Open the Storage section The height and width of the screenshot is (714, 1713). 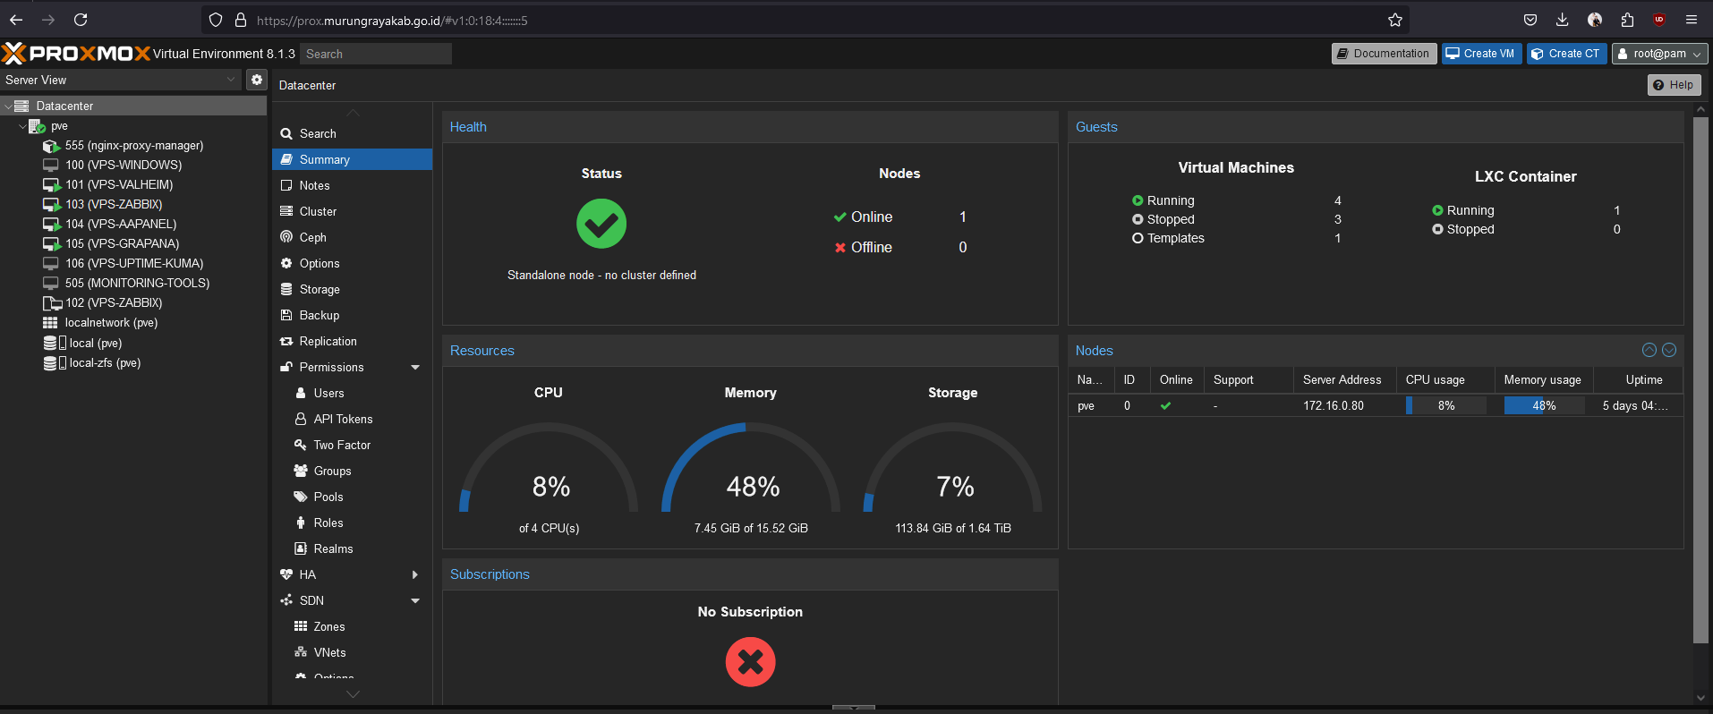coord(352,289)
